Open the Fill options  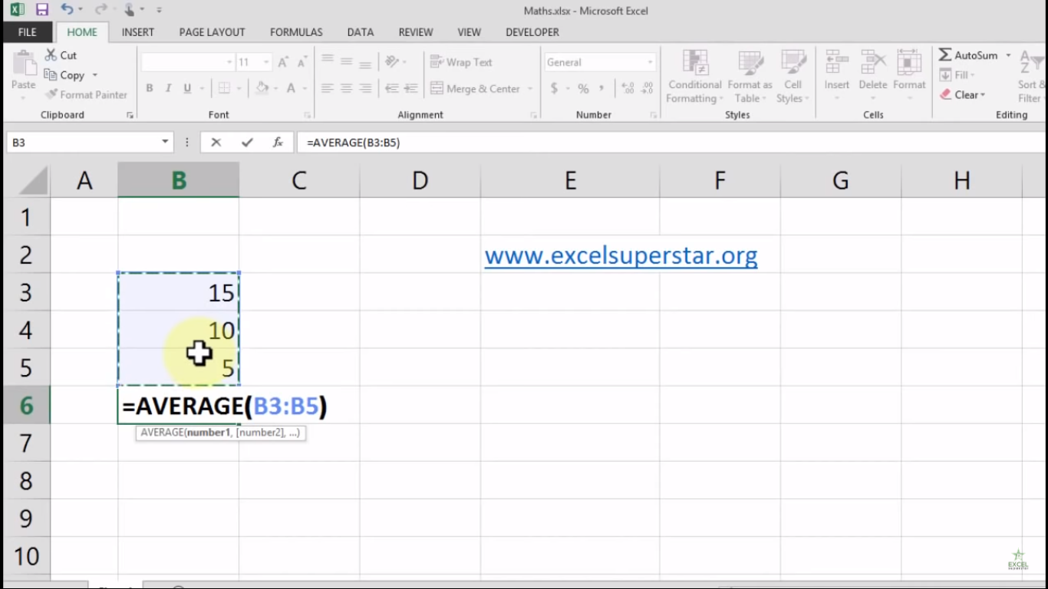957,75
